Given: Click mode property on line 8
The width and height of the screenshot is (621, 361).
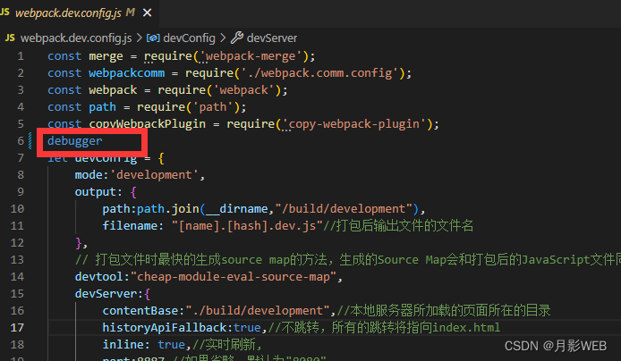Looking at the screenshot, I should [89, 175].
